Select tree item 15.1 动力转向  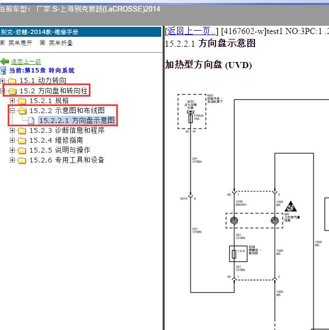(x=43, y=80)
